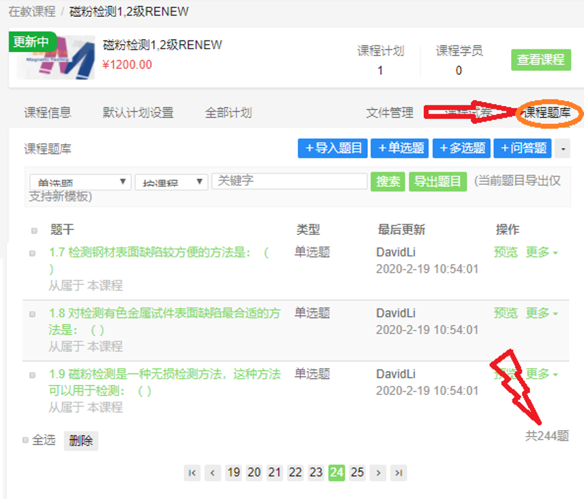Check the box for question 1.8
This screenshot has height=499, width=584.
click(32, 314)
